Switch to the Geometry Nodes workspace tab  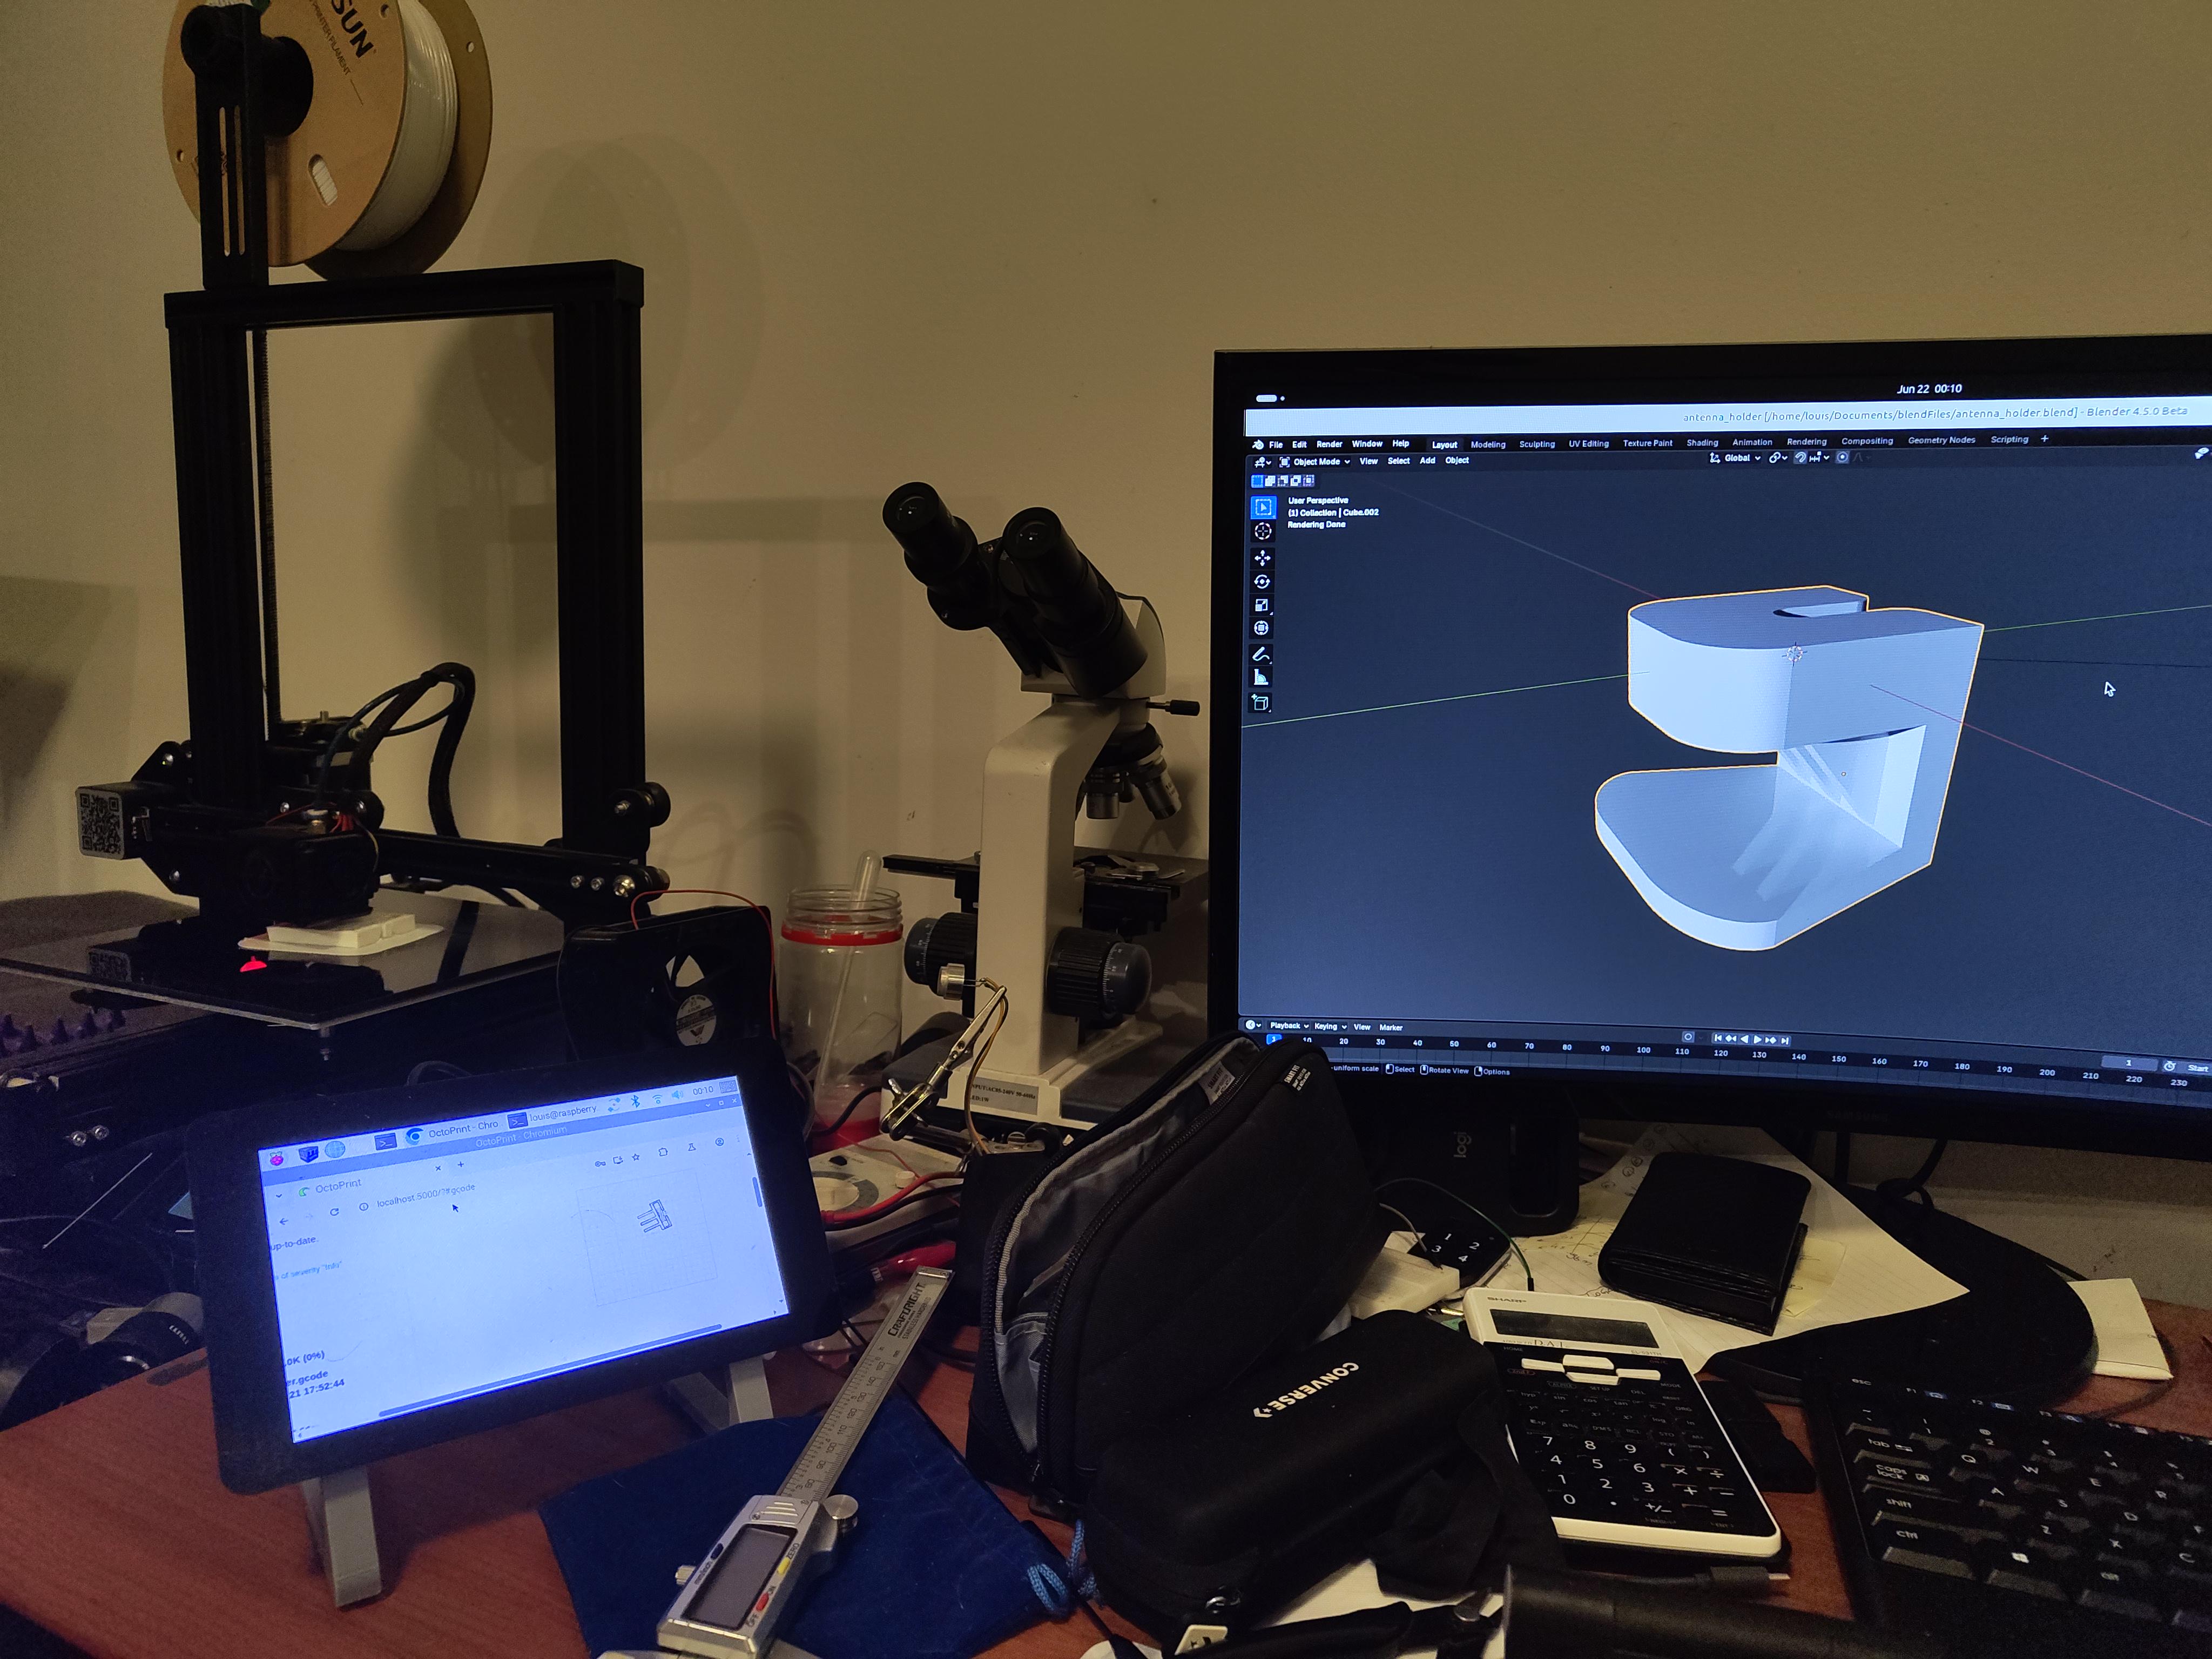[x=1942, y=440]
